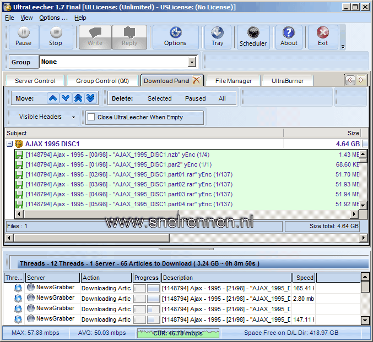Click the current speed graph indicator
This screenshot has width=373, height=342.
click(178, 333)
